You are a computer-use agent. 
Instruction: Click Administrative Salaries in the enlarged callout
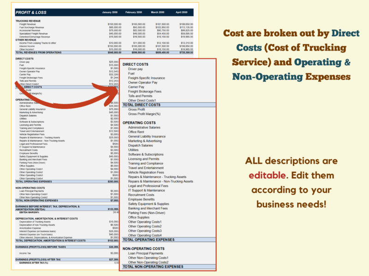[x=144, y=127]
